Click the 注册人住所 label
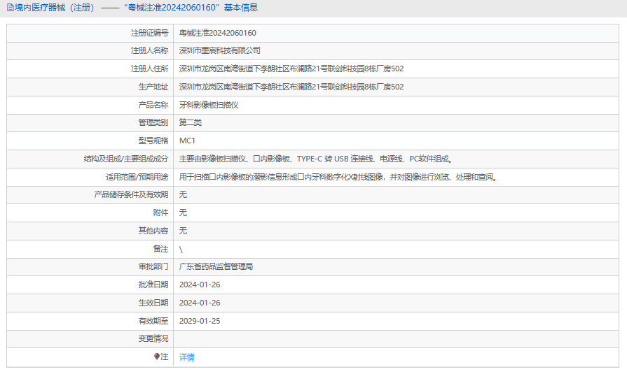This screenshot has width=627, height=374. [x=149, y=69]
